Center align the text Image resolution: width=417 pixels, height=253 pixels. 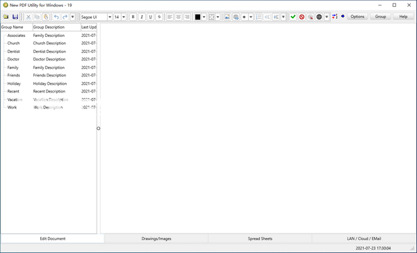179,17
